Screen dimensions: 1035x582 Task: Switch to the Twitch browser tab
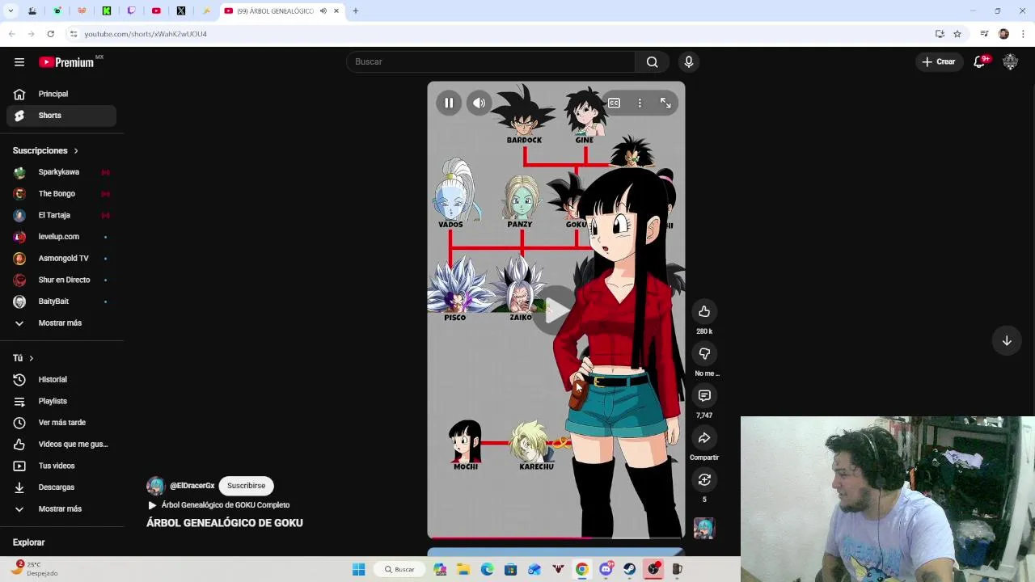tap(132, 11)
